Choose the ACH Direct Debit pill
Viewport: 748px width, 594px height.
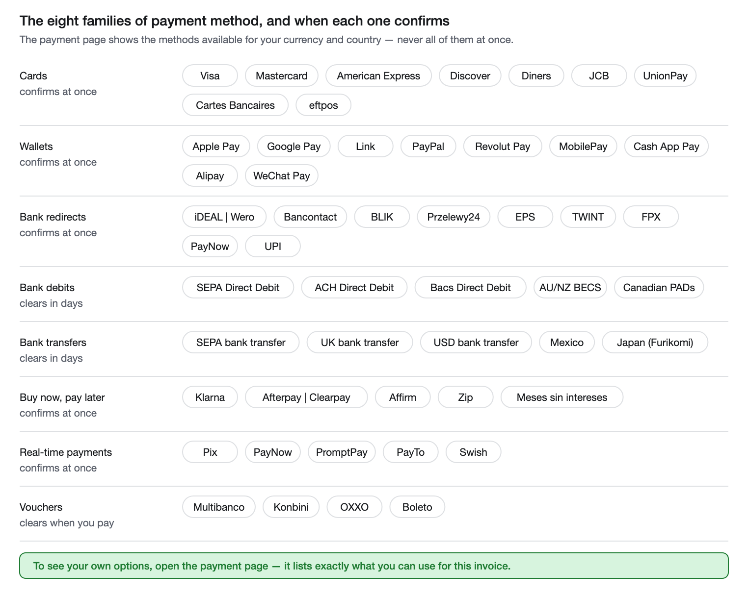click(354, 287)
